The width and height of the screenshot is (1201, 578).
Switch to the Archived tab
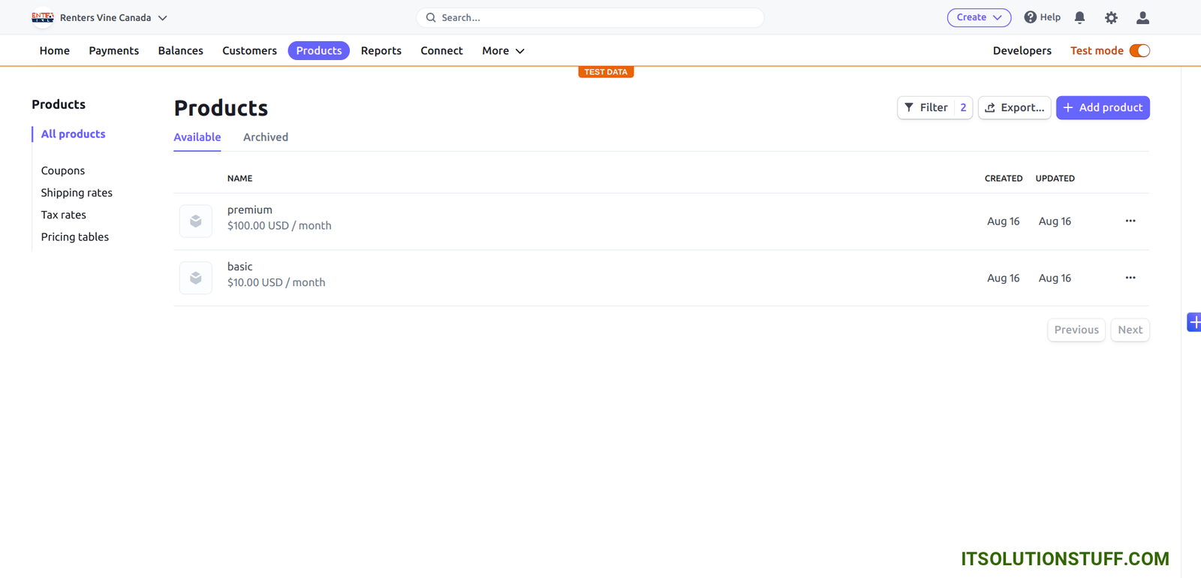click(265, 137)
